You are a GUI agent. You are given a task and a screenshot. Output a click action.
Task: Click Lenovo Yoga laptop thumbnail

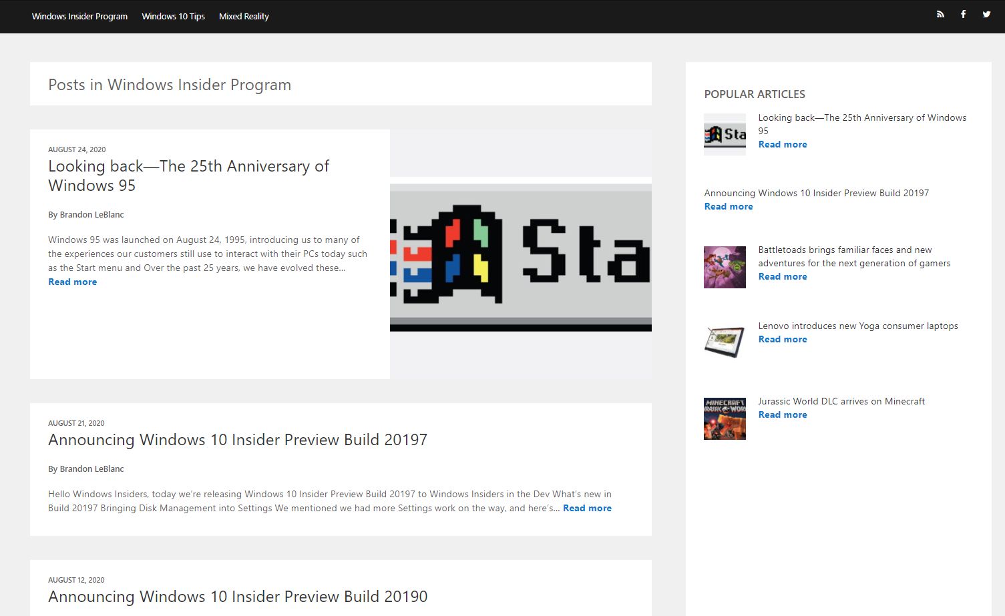coord(725,342)
